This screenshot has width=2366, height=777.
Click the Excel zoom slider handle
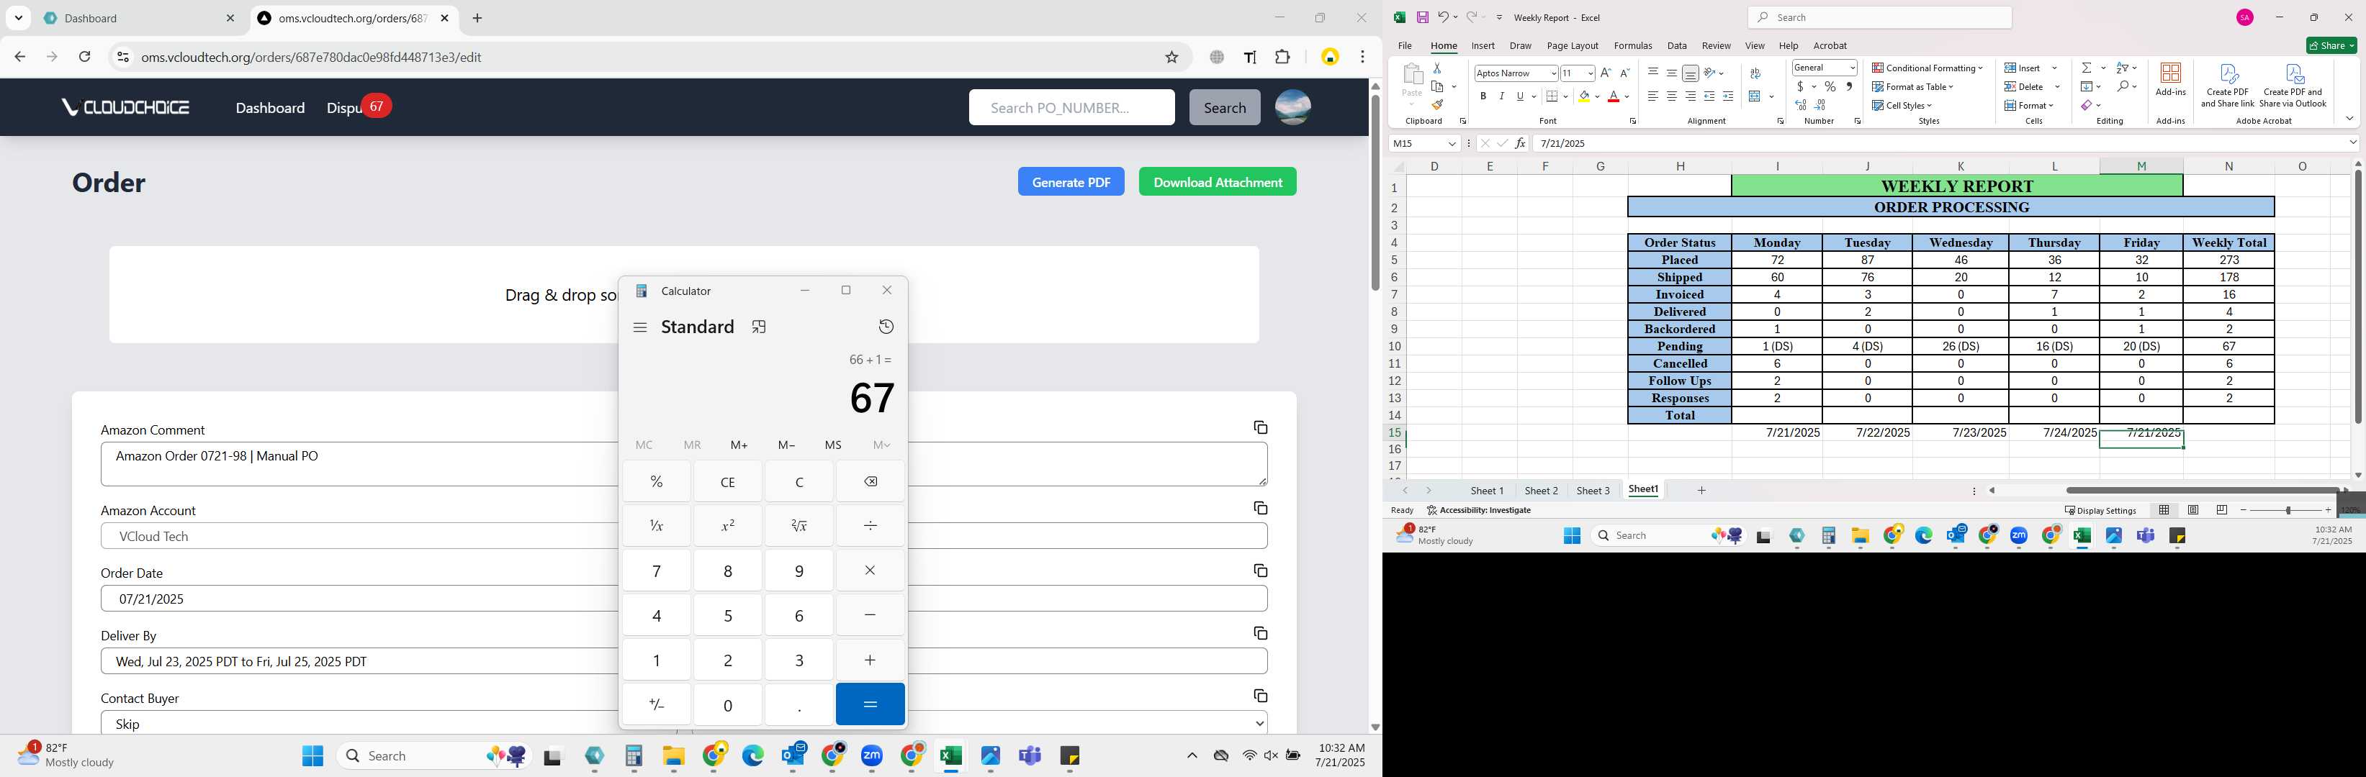[x=2288, y=510]
